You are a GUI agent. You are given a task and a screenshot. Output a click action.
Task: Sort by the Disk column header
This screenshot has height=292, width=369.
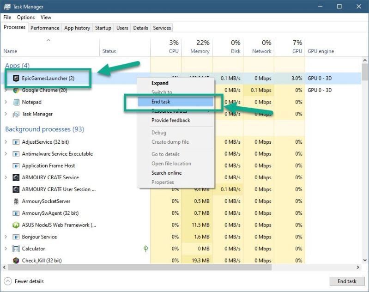coord(228,46)
